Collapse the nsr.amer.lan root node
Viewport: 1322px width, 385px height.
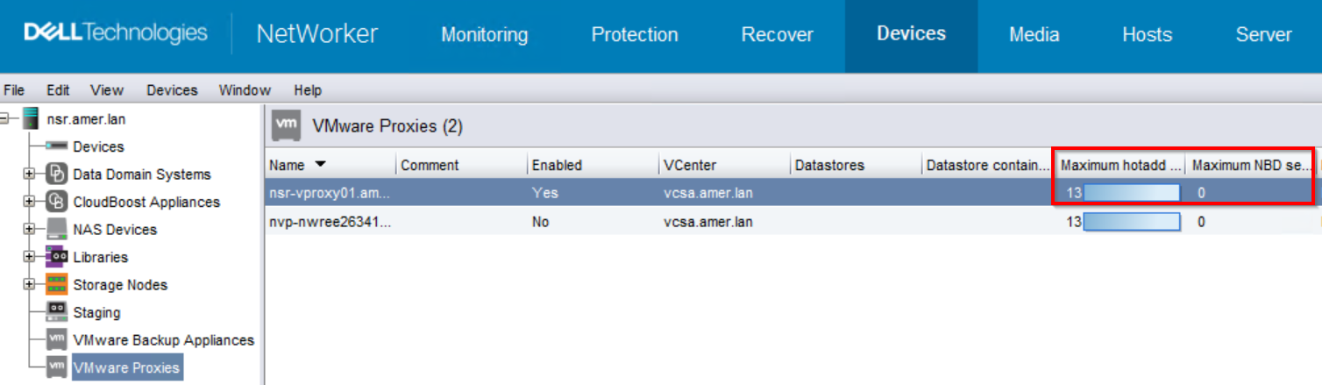(4, 118)
